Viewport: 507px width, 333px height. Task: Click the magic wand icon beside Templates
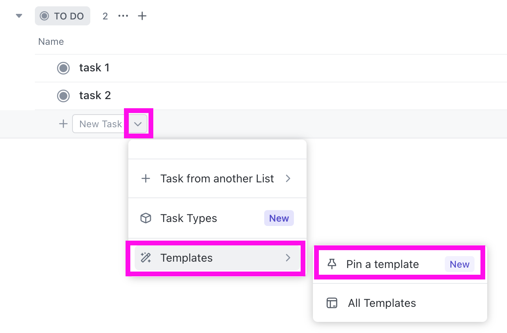click(146, 258)
